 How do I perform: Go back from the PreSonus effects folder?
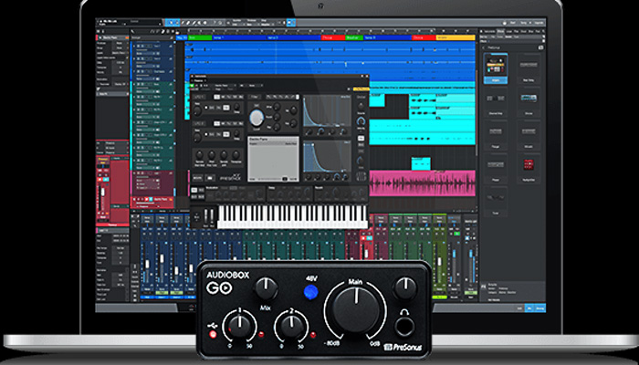pyautogui.click(x=483, y=47)
